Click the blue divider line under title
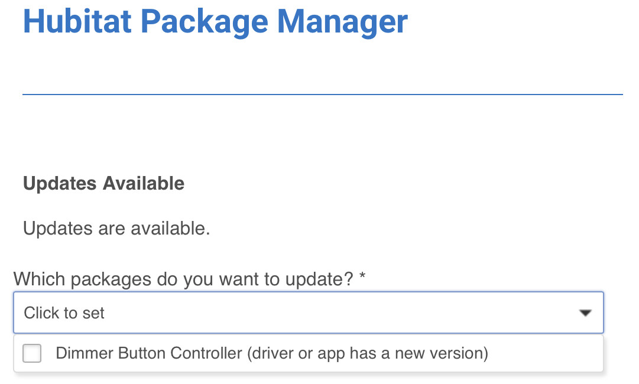This screenshot has width=639, height=384. [323, 95]
